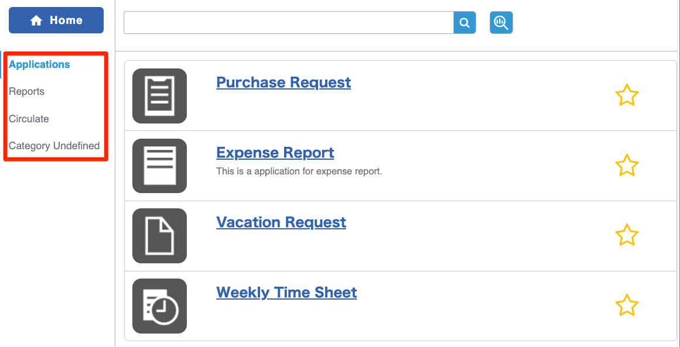The height and width of the screenshot is (347, 680).
Task: Select the Applications category
Action: click(39, 64)
